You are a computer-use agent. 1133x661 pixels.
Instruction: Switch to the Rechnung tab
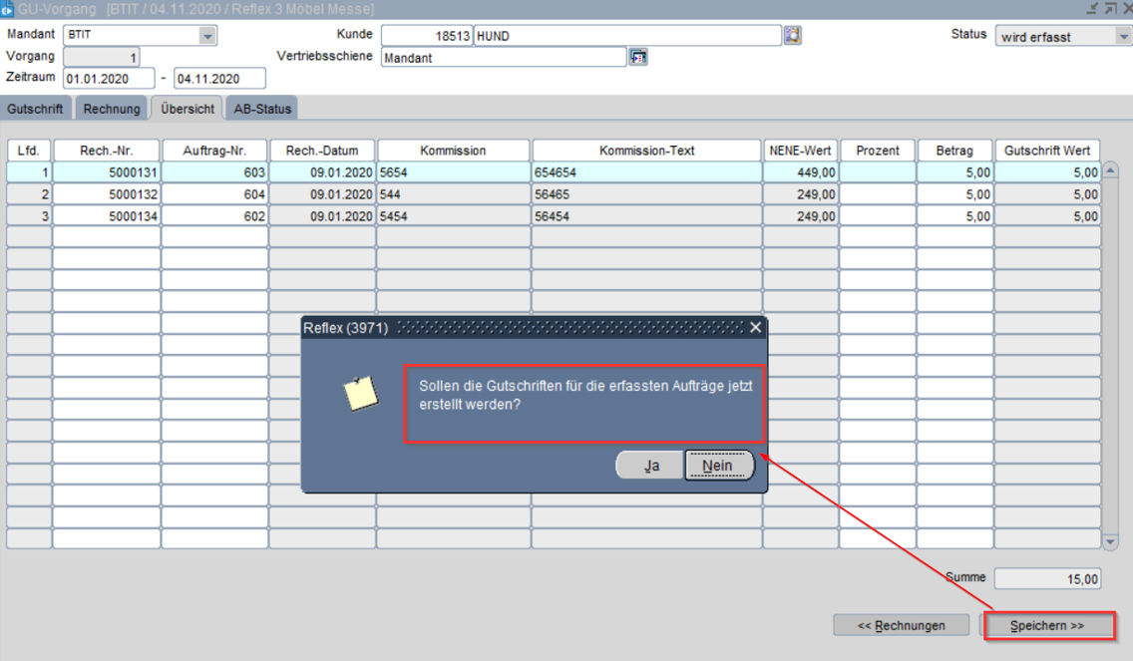pos(111,109)
